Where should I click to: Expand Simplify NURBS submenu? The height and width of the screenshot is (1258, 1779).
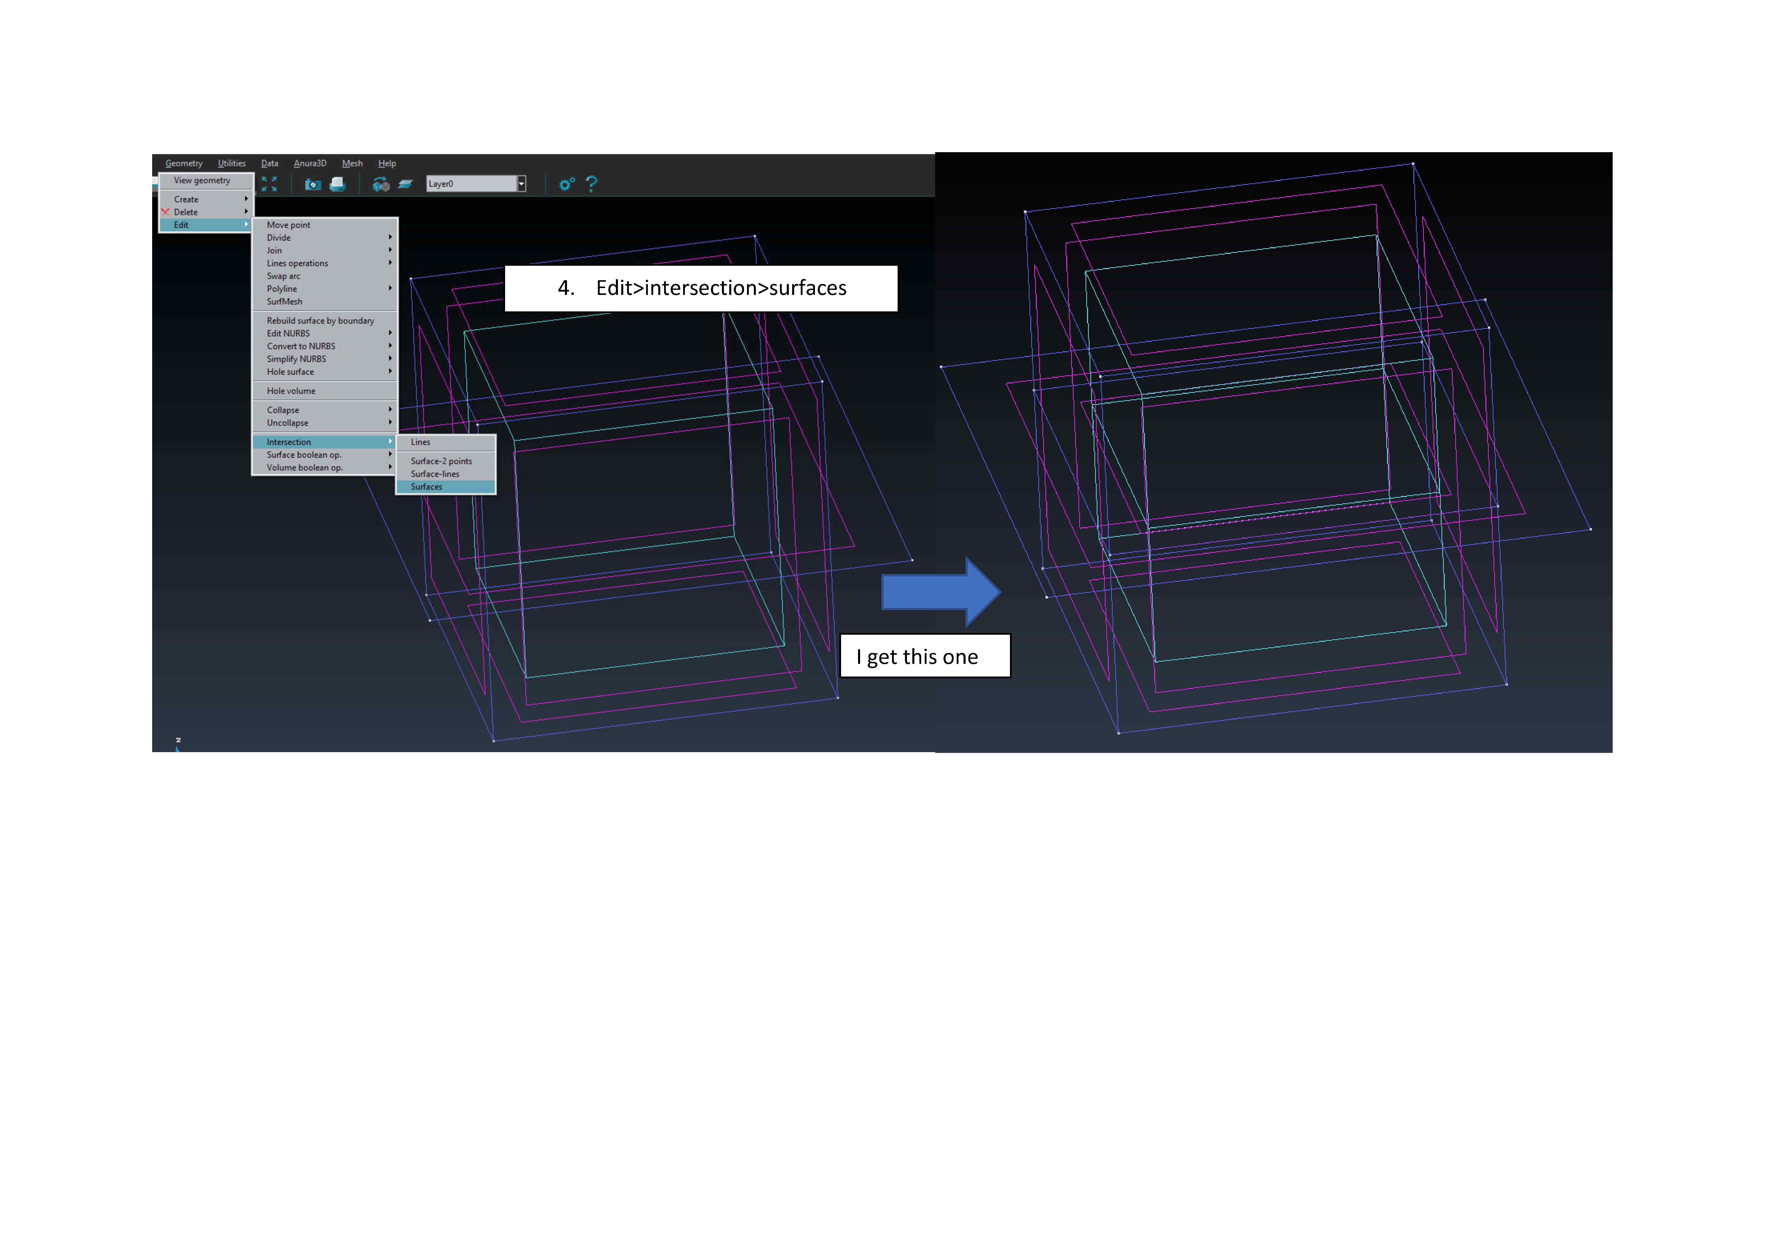coord(325,359)
